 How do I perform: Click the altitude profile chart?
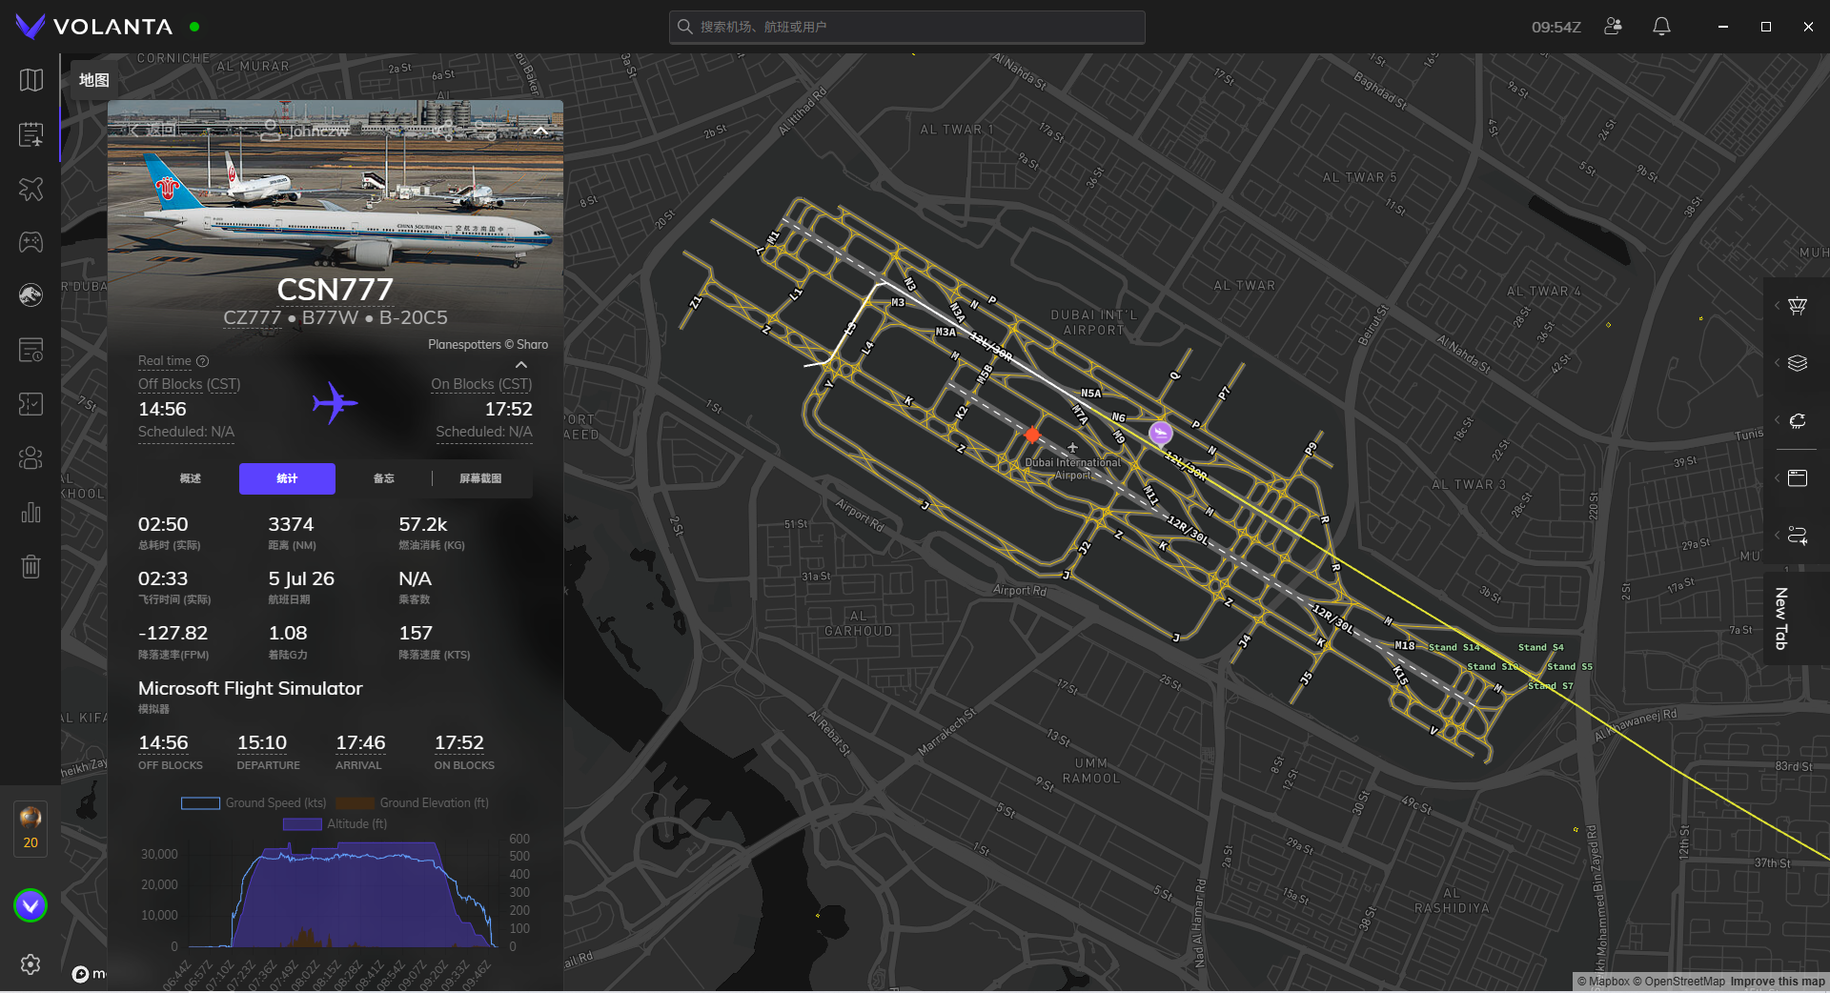click(x=343, y=894)
